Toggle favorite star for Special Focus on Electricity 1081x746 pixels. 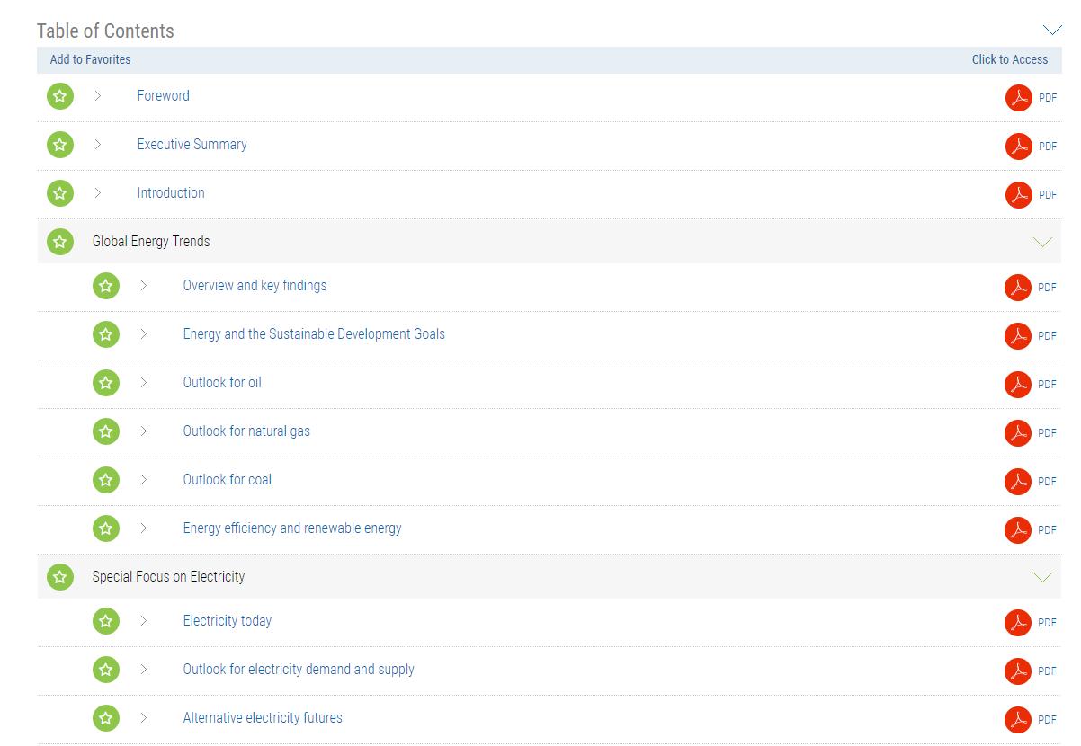60,577
